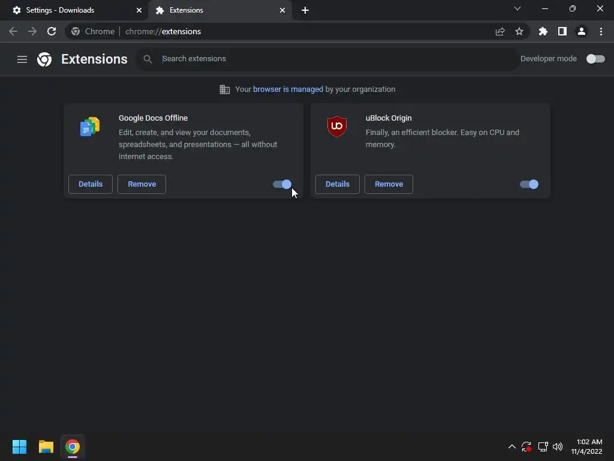
Task: Show hidden system tray icons
Action: pyautogui.click(x=512, y=447)
